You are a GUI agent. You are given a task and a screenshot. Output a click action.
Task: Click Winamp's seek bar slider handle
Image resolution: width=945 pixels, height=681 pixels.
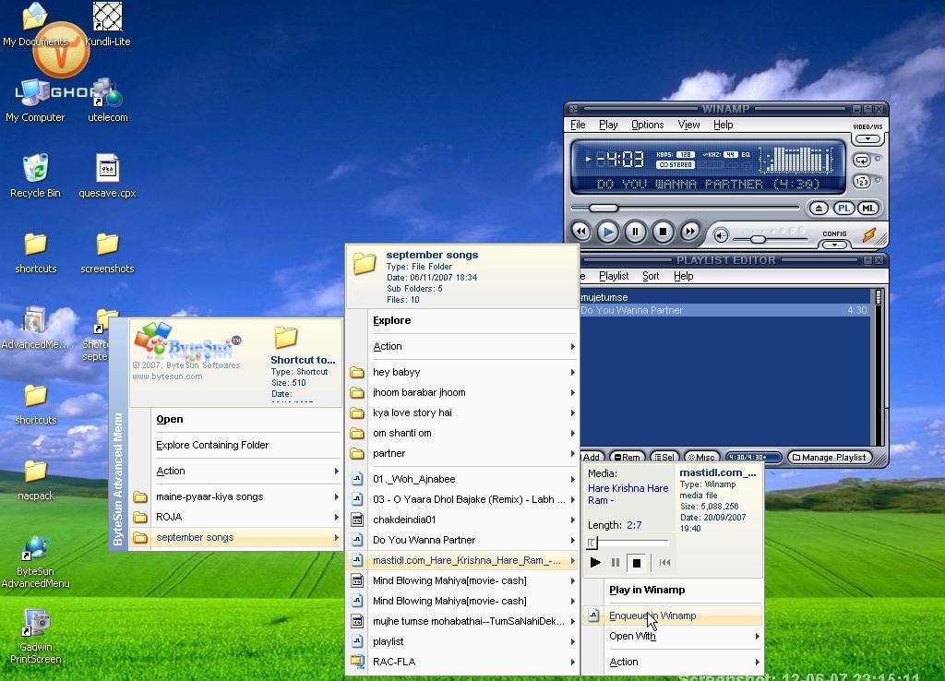click(604, 208)
